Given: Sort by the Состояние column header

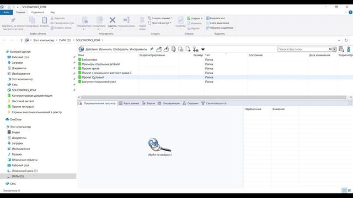Looking at the screenshot, I should [255, 55].
